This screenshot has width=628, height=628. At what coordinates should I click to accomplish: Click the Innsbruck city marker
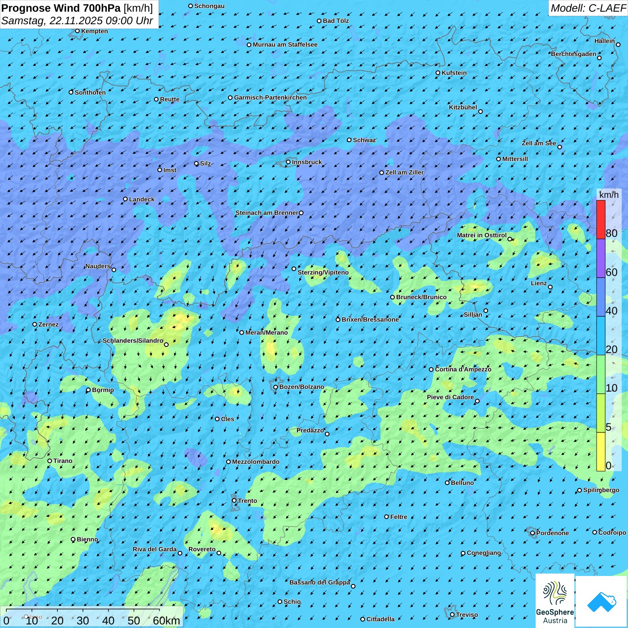tap(288, 162)
